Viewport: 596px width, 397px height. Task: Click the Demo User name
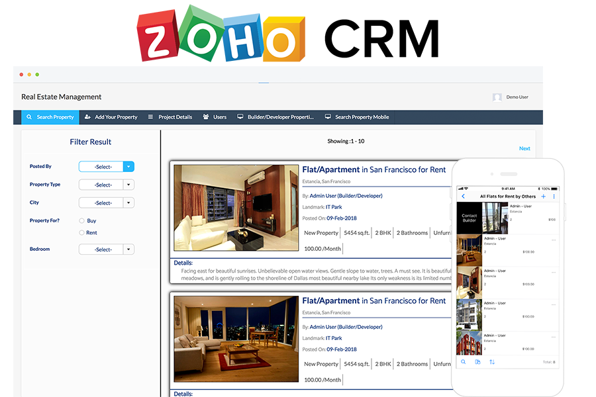coord(517,97)
